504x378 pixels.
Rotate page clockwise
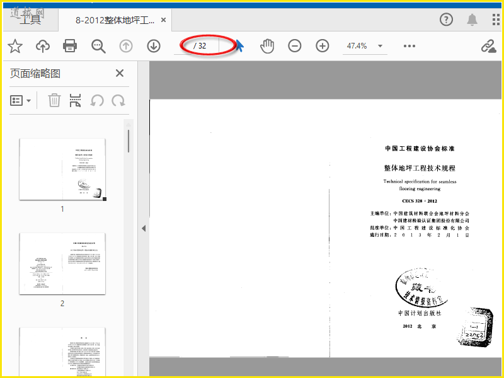118,101
